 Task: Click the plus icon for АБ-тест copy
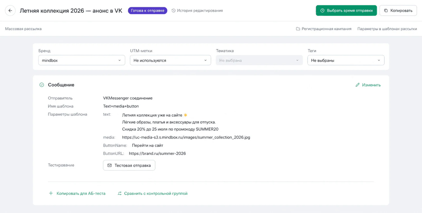click(x=51, y=193)
